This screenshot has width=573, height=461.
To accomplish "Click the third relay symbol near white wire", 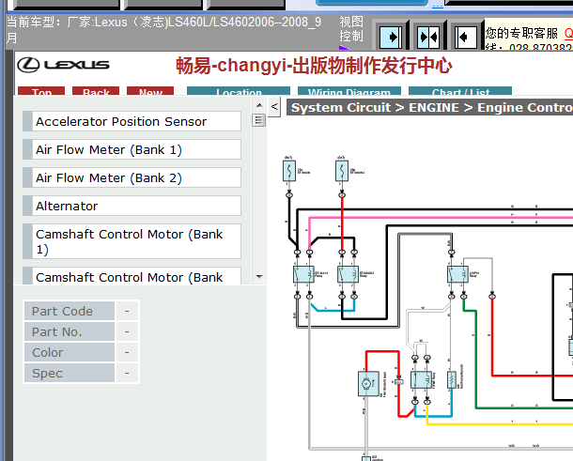I will pyautogui.click(x=457, y=274).
